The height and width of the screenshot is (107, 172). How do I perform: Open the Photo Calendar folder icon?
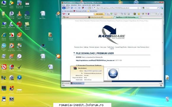pyautogui.click(x=50, y=37)
